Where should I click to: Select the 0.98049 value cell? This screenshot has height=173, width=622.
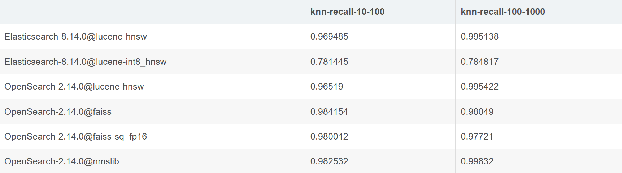pos(477,112)
